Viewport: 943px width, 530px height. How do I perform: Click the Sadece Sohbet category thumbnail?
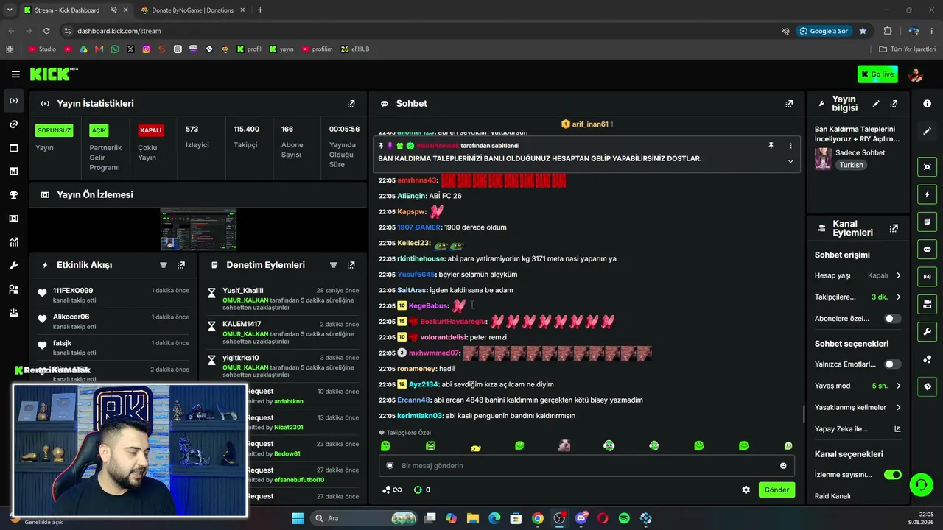coord(823,158)
